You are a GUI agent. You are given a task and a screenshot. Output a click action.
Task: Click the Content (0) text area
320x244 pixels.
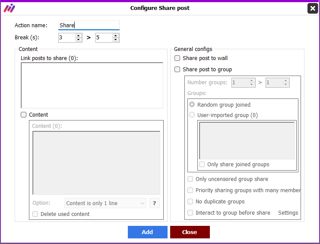(96, 163)
